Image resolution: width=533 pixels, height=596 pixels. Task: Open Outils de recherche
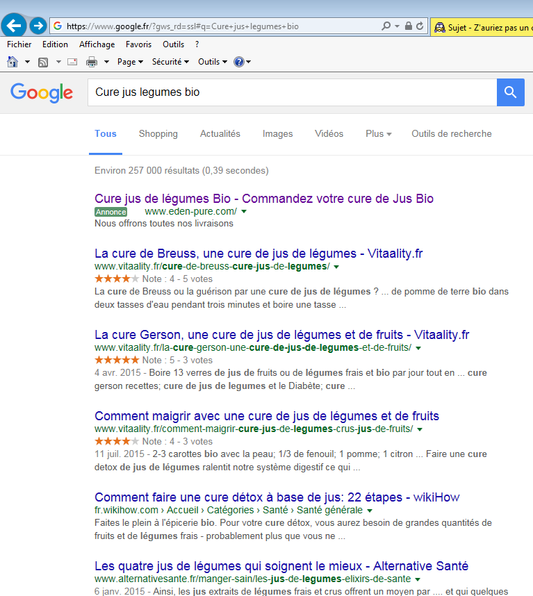(451, 134)
